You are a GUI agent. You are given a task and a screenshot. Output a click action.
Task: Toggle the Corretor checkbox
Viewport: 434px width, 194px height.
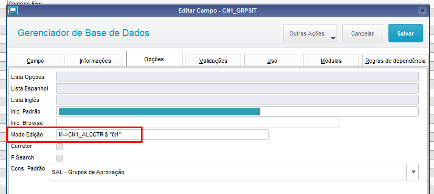coord(60,146)
